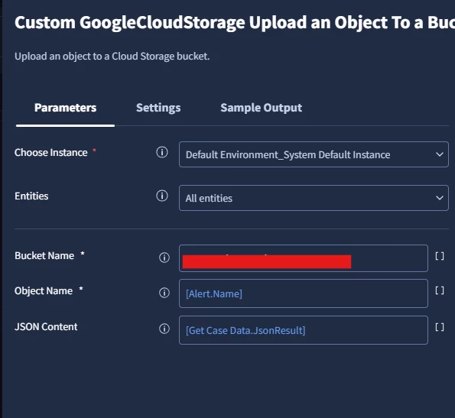Click the 'JSON Content' label
Image resolution: width=455 pixels, height=418 pixels.
pyautogui.click(x=46, y=327)
